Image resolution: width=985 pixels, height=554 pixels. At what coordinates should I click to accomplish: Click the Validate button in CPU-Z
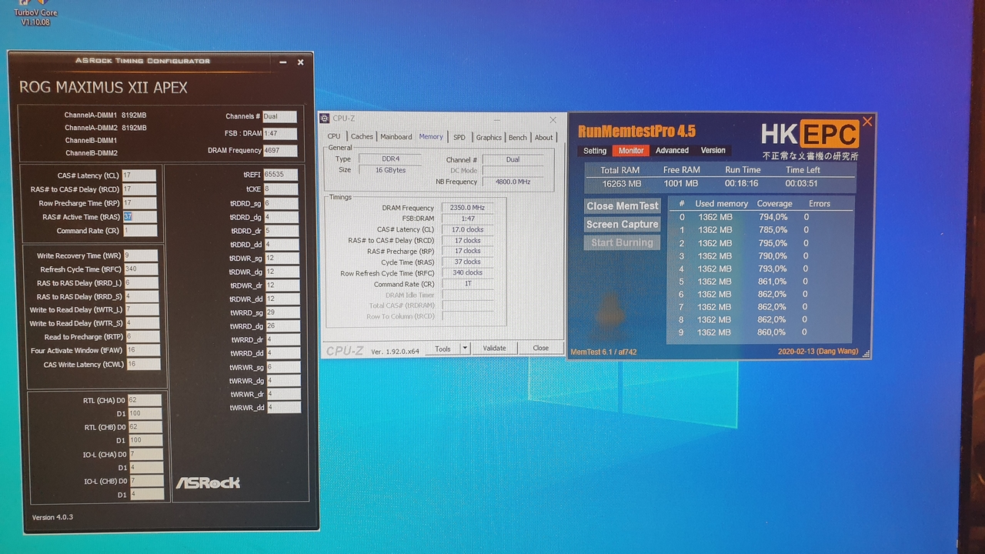point(494,349)
